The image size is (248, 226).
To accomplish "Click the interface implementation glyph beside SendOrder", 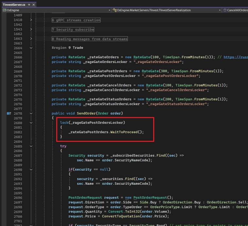I will 9,113.
